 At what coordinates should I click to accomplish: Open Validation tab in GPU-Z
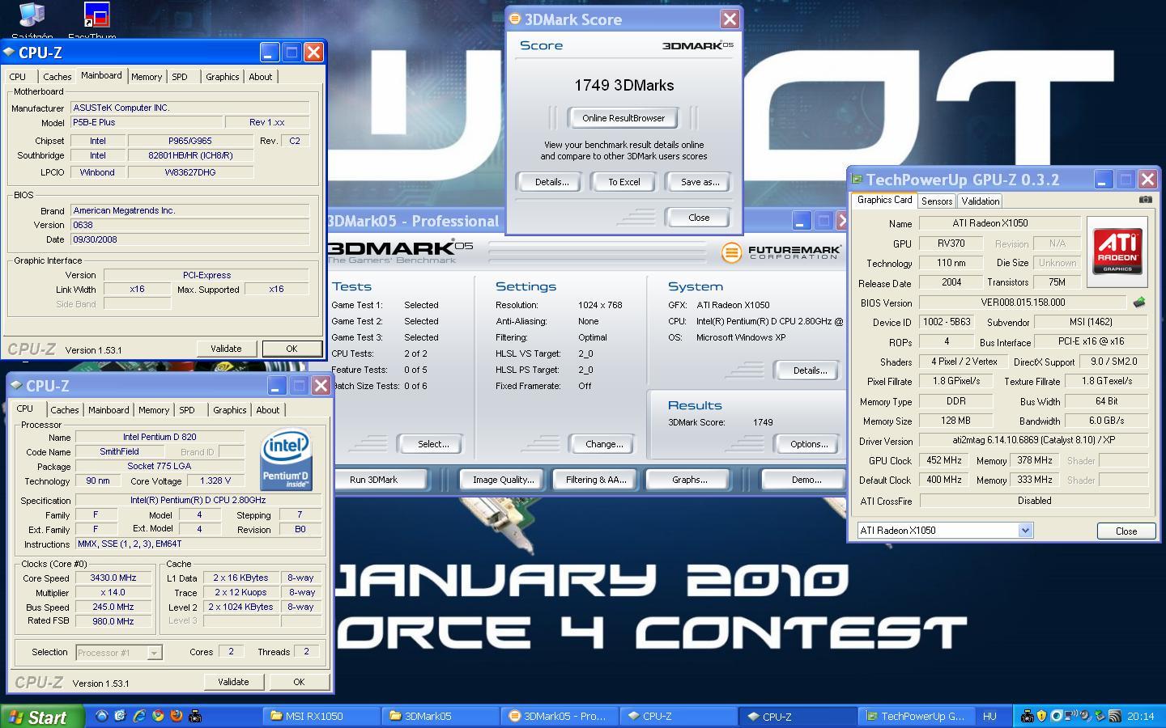[x=981, y=201]
